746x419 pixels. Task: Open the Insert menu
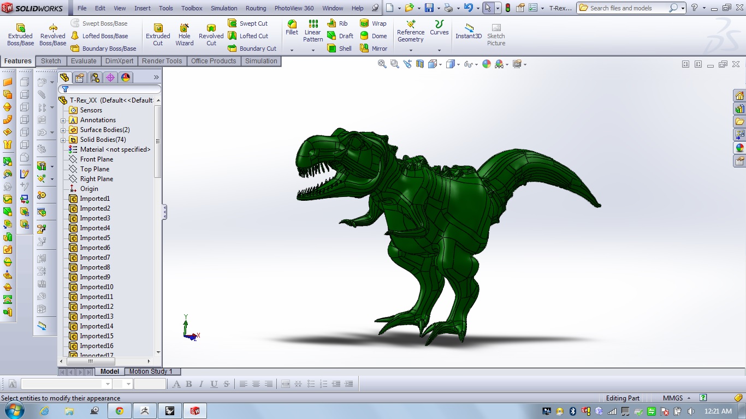click(143, 8)
